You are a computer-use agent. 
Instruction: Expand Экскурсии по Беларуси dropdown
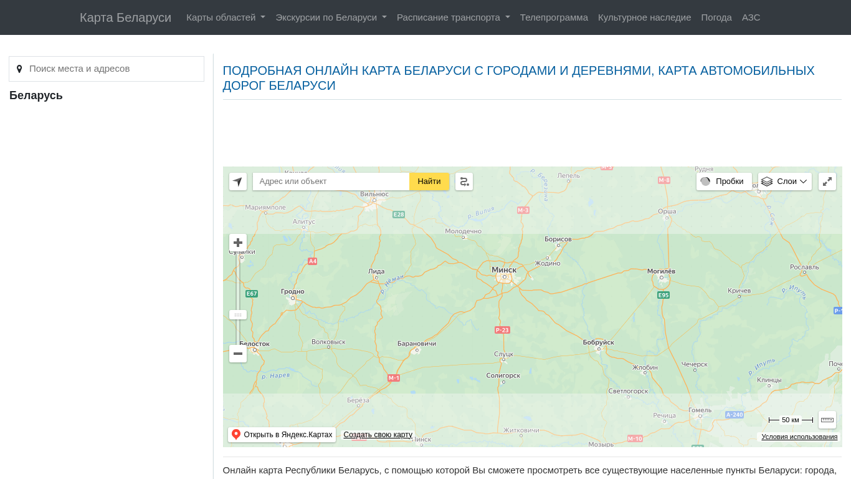click(331, 17)
